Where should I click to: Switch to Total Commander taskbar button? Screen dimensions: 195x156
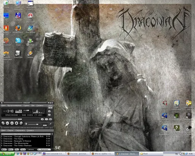pyautogui.click(x=54, y=154)
